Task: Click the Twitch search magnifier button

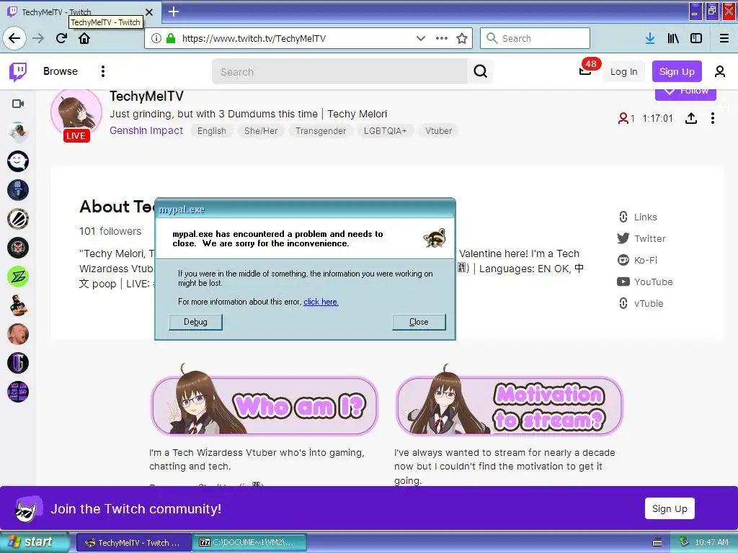Action: (480, 71)
